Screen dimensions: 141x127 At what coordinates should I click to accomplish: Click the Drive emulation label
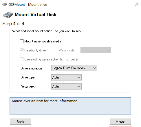pos(32,68)
